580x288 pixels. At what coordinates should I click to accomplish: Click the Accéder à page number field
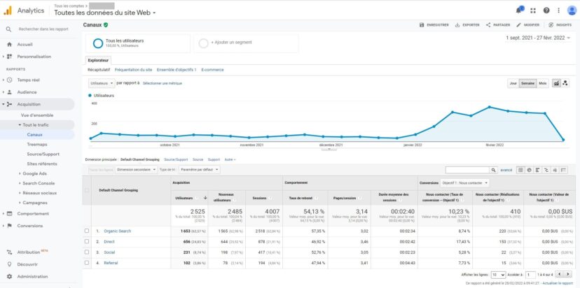[530, 275]
